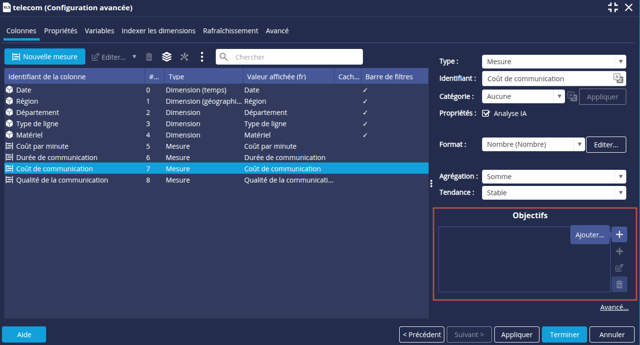Screen dimensions: 640x345
Task: Open the three-dot more options menu
Action: [x=202, y=57]
